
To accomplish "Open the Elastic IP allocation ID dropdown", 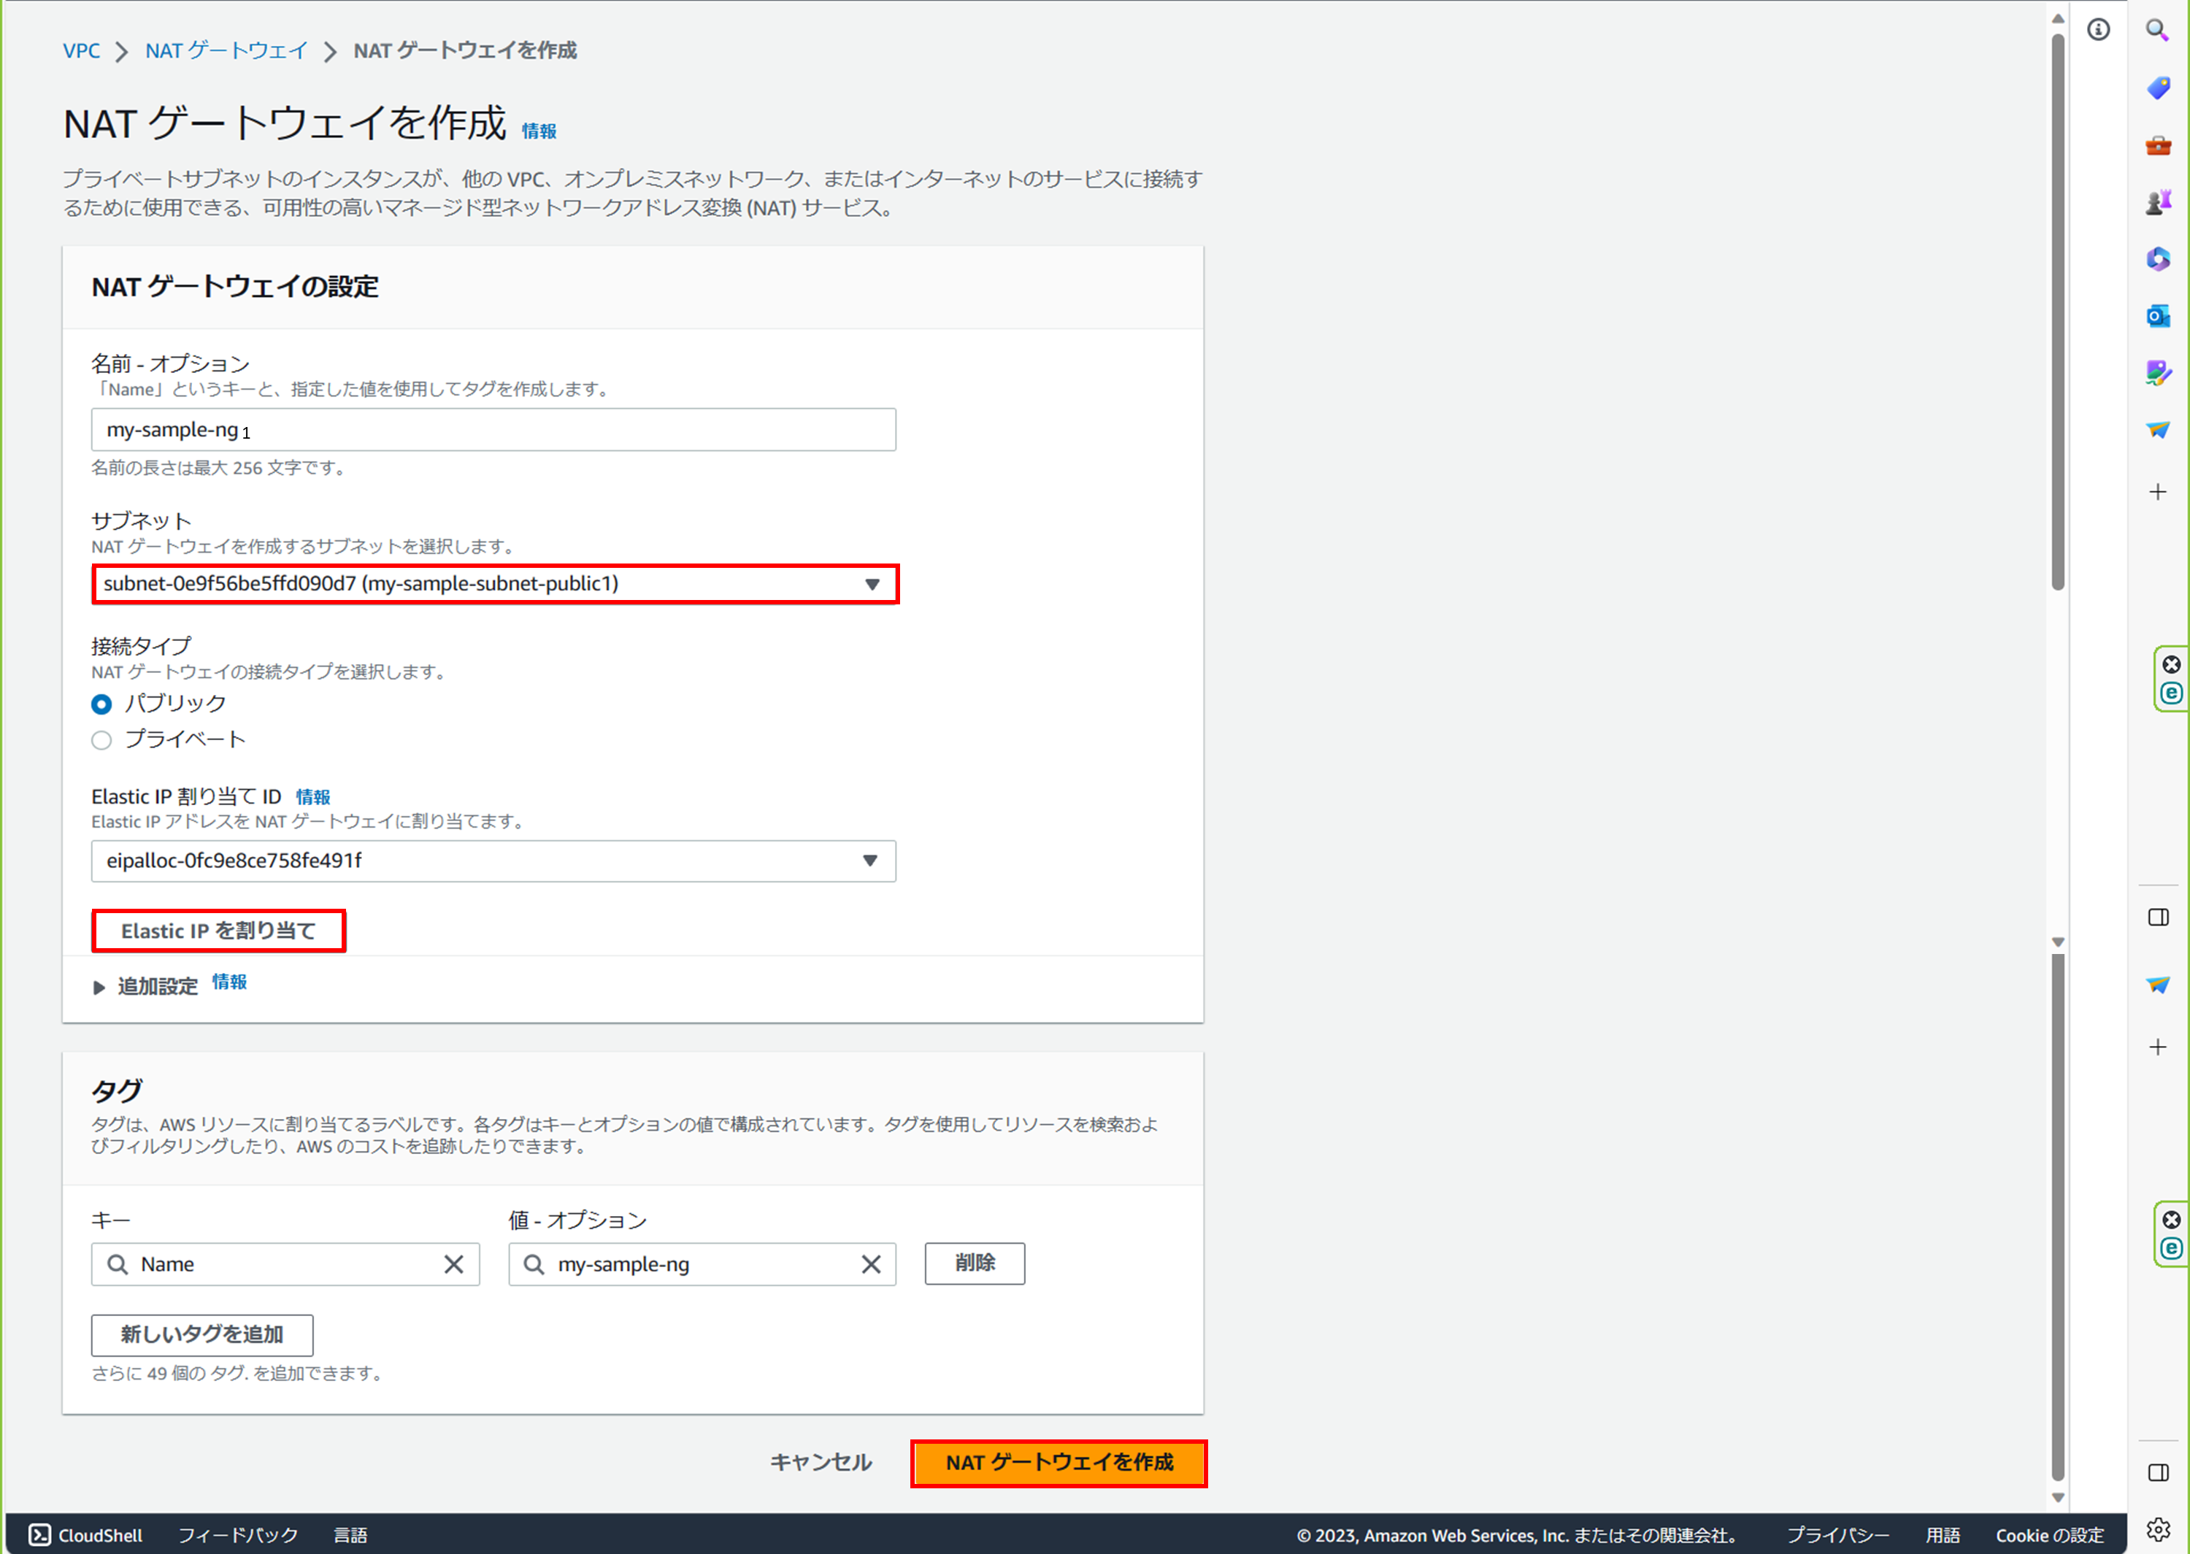I will 493,861.
